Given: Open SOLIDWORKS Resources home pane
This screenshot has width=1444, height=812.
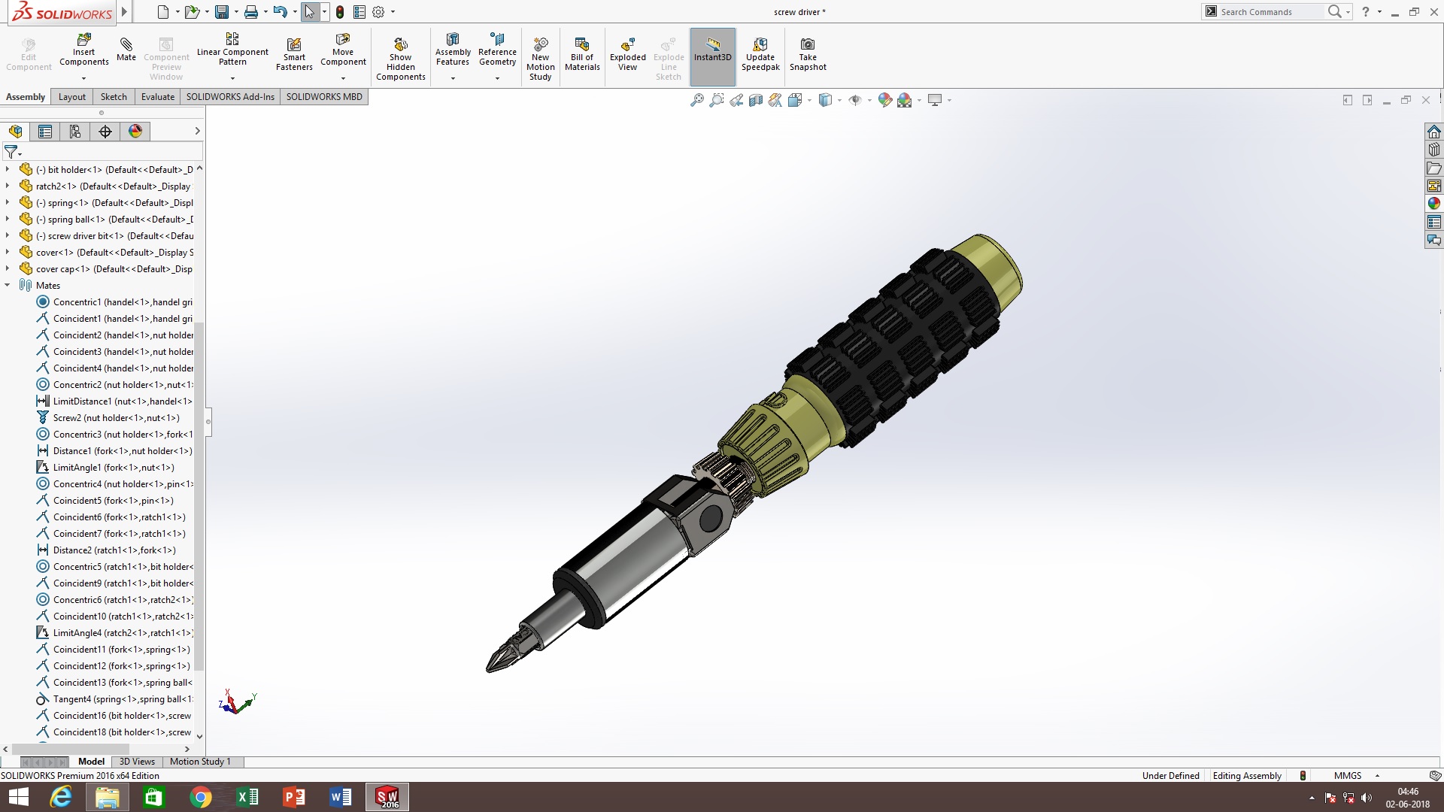Looking at the screenshot, I should [x=1434, y=132].
